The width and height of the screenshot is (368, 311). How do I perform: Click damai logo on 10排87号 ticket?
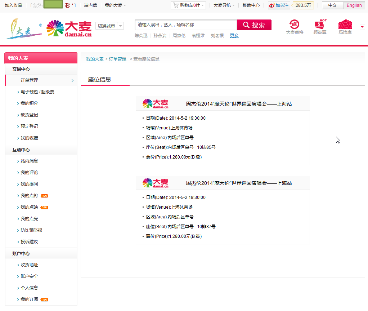[x=155, y=183]
